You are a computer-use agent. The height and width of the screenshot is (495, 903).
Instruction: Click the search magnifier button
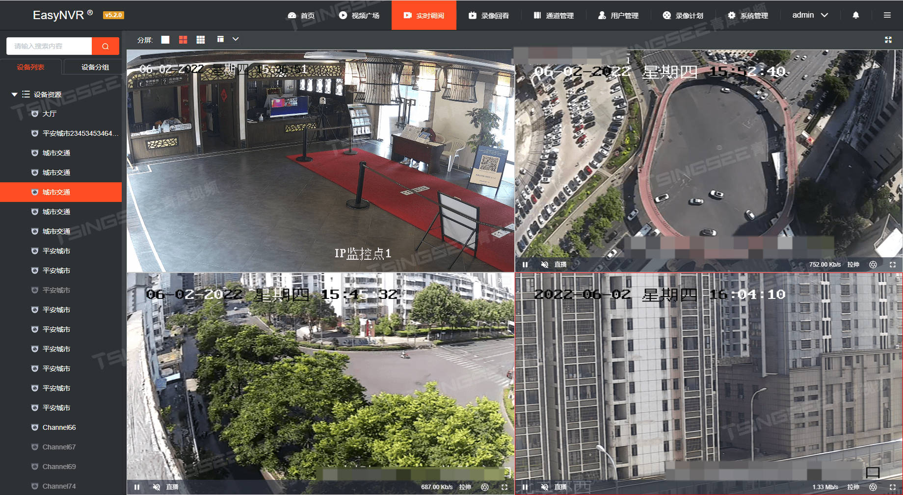coord(105,46)
